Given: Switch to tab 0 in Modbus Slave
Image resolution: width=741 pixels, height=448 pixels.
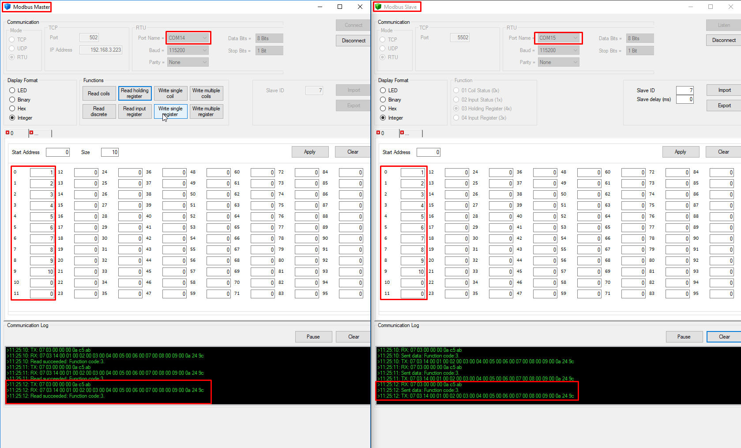Looking at the screenshot, I should tap(387, 133).
